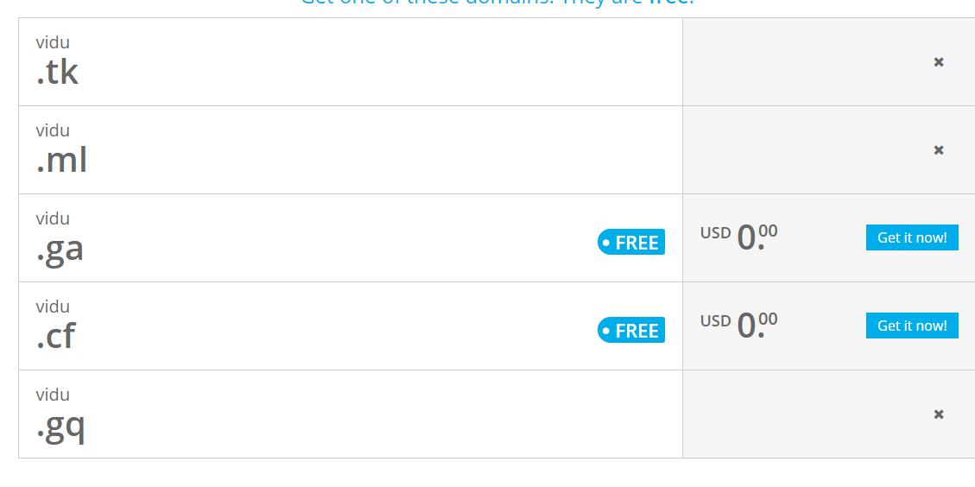Select the .ga domain extension text

[60, 250]
